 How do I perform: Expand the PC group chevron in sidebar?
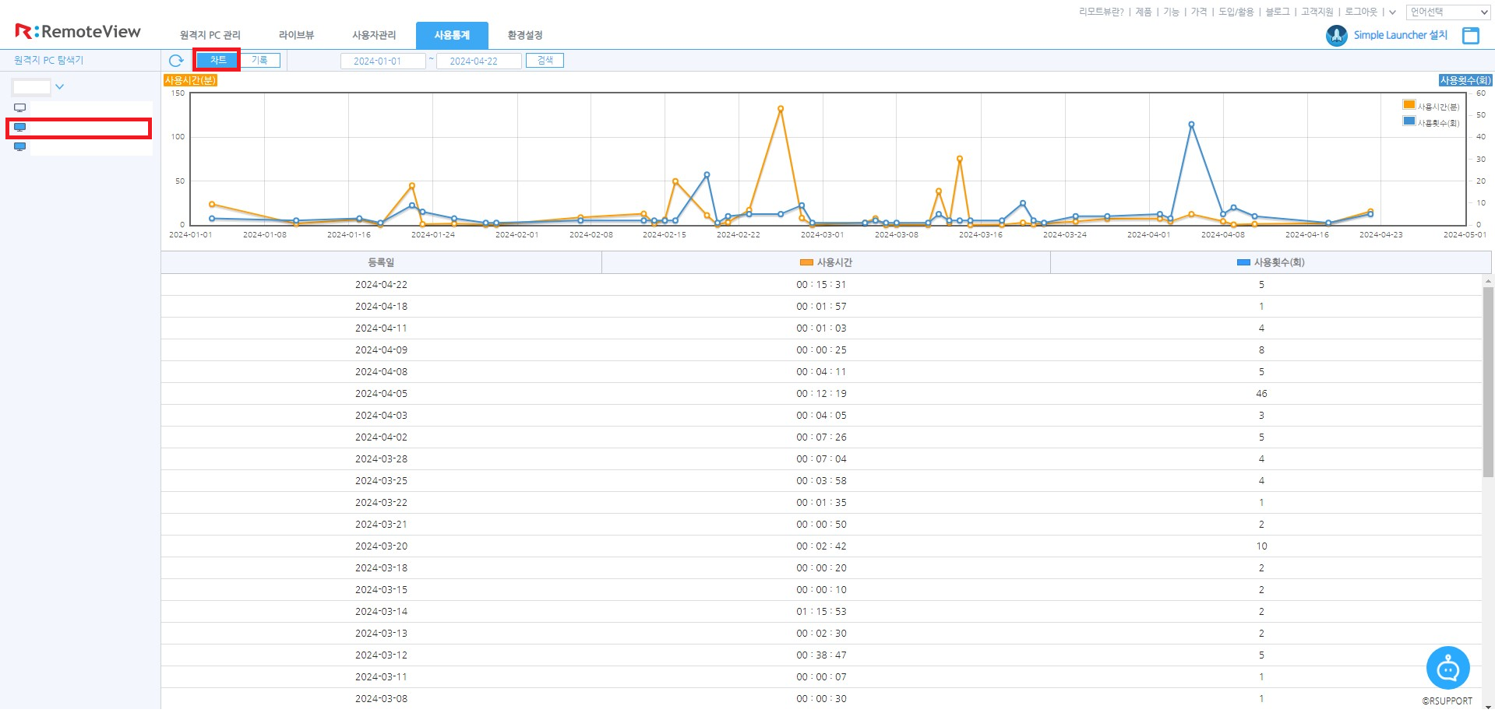(x=59, y=87)
